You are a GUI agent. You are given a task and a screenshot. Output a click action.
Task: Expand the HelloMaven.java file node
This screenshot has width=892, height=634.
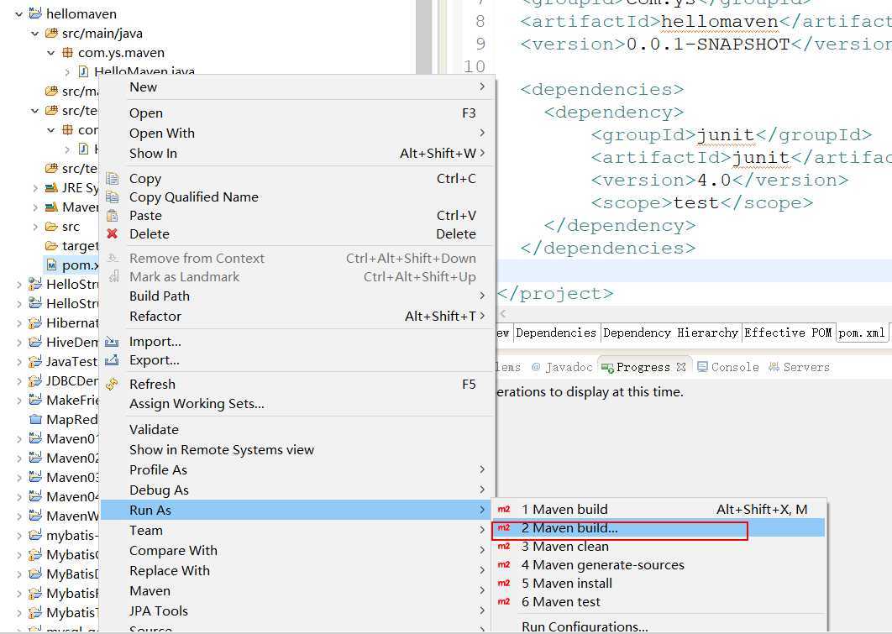67,72
